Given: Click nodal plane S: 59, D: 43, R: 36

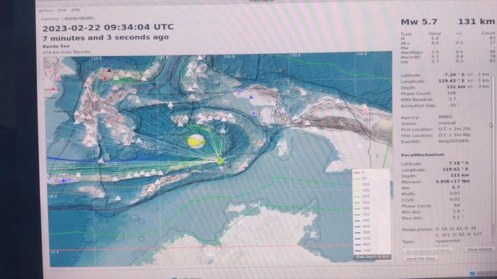Looking at the screenshot, I should pyautogui.click(x=456, y=229).
